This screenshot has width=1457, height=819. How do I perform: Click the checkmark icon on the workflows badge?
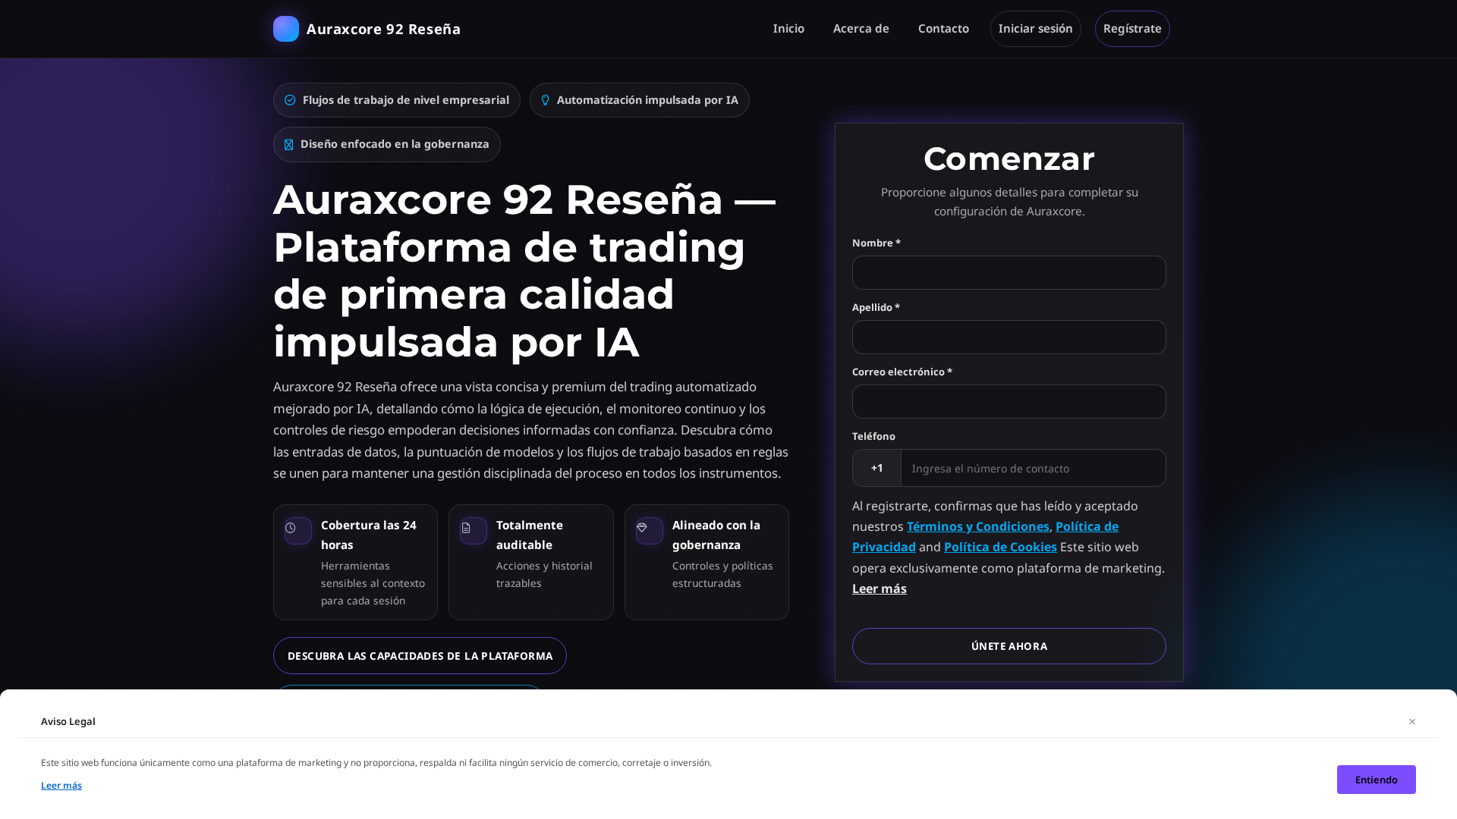point(290,99)
